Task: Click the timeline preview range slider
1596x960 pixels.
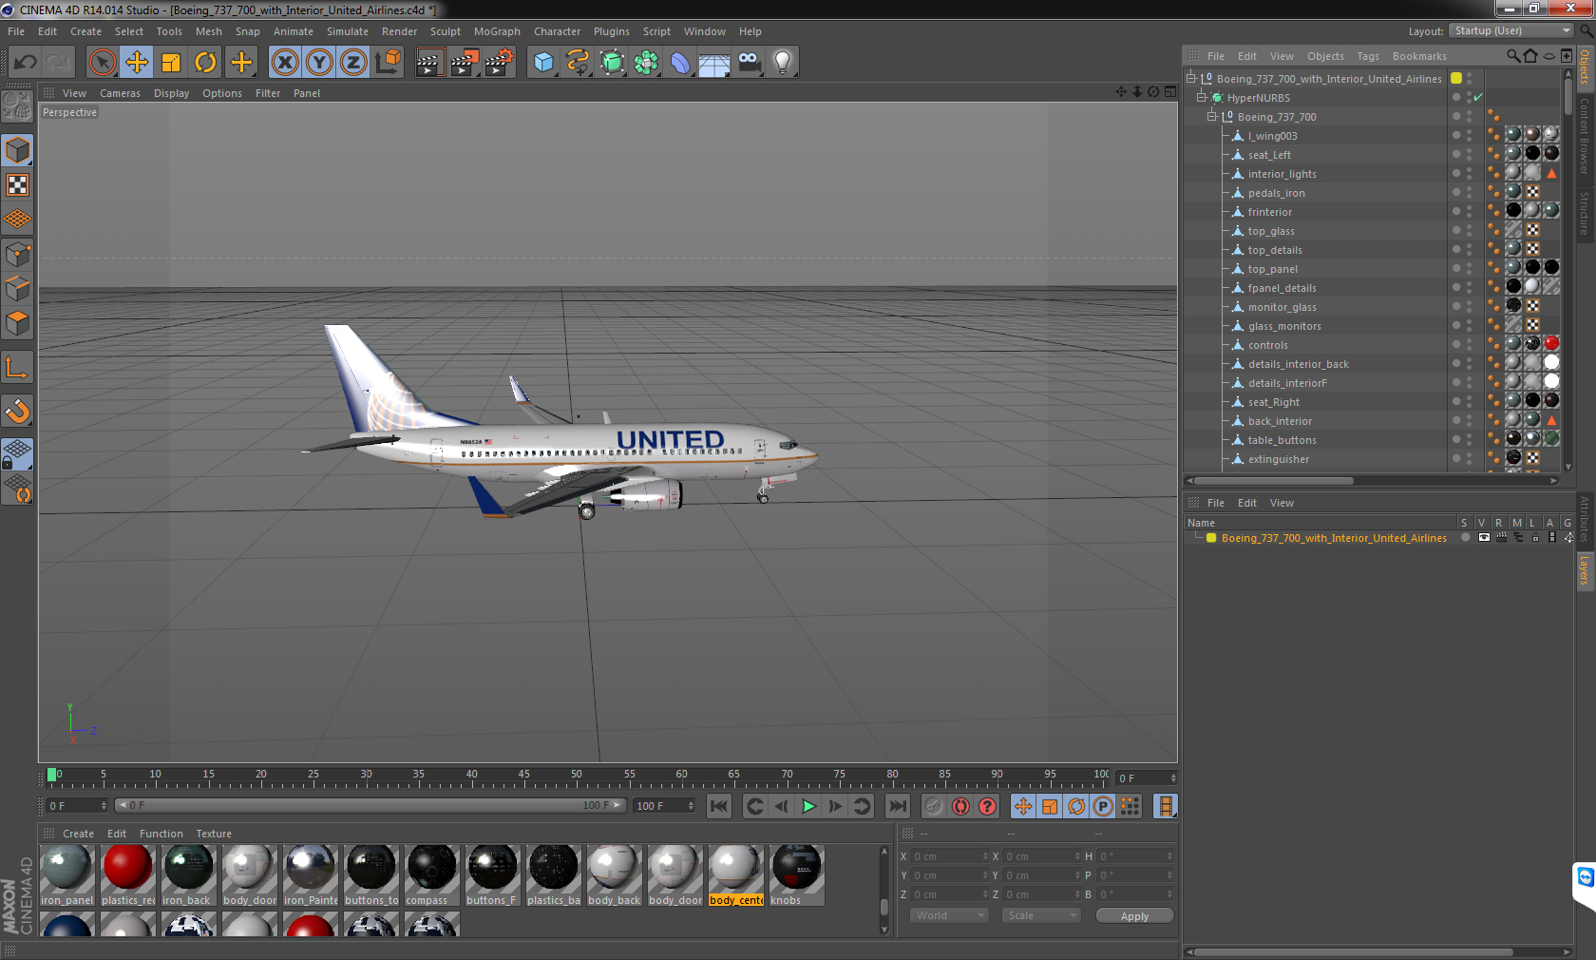Action: [x=370, y=805]
